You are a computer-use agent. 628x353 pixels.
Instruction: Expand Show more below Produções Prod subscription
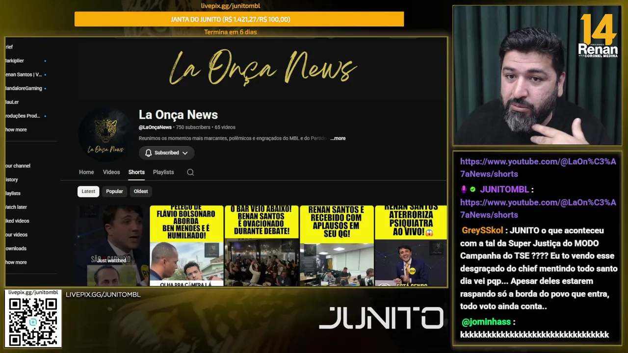click(16, 130)
